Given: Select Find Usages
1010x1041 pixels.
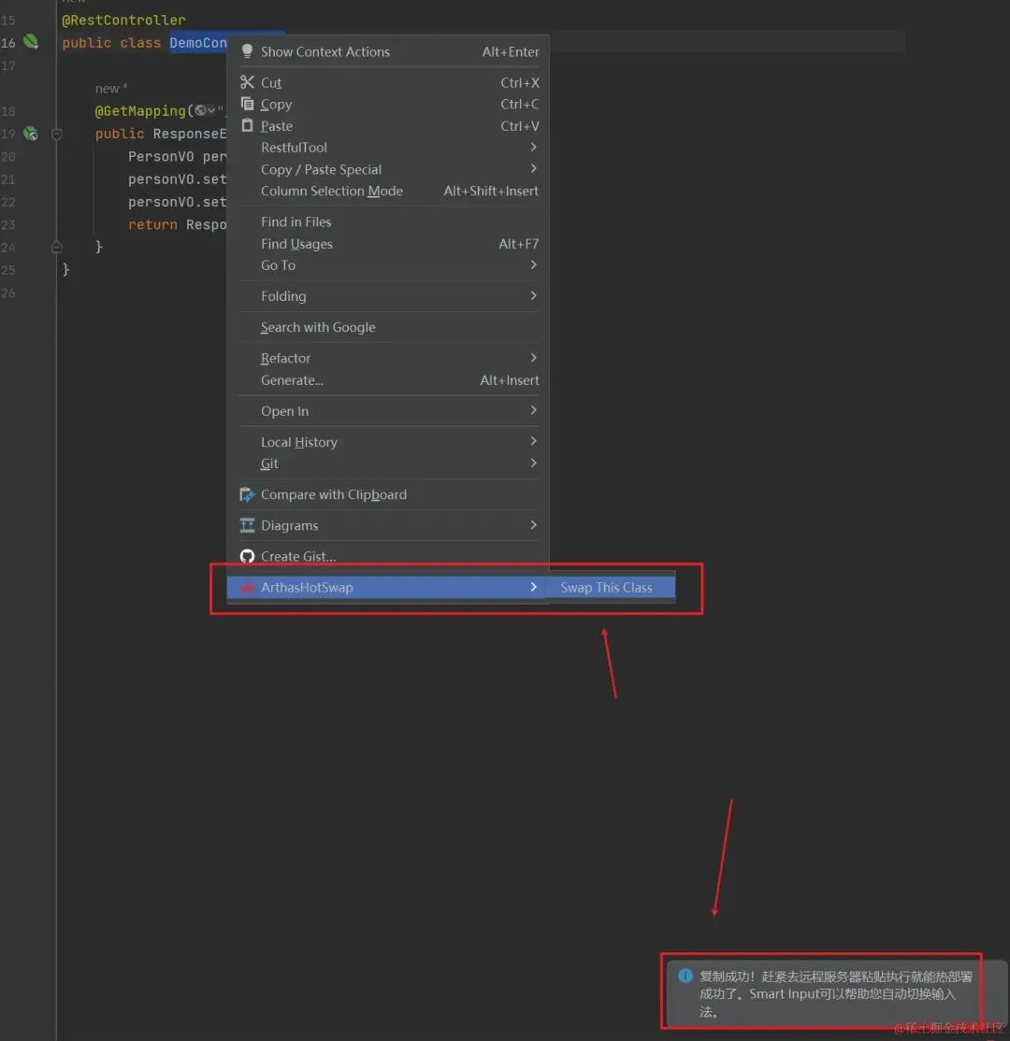Looking at the screenshot, I should pyautogui.click(x=389, y=244).
